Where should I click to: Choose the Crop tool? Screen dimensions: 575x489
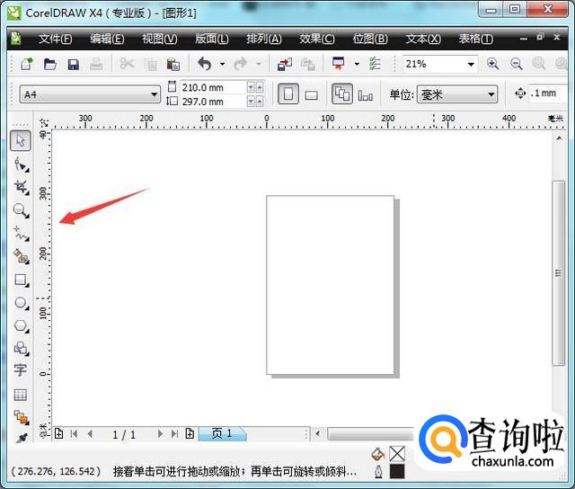[21, 187]
